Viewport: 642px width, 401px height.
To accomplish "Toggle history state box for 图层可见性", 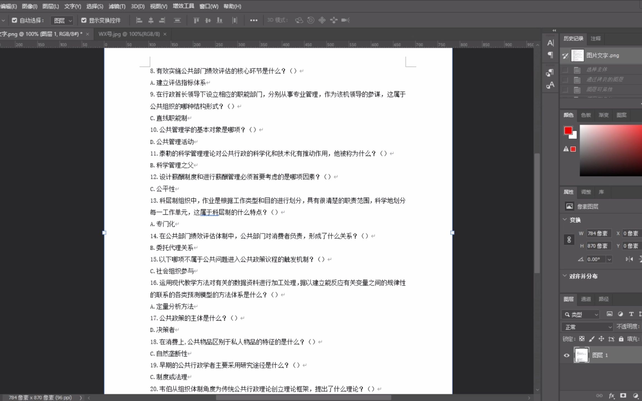I will tap(565, 90).
